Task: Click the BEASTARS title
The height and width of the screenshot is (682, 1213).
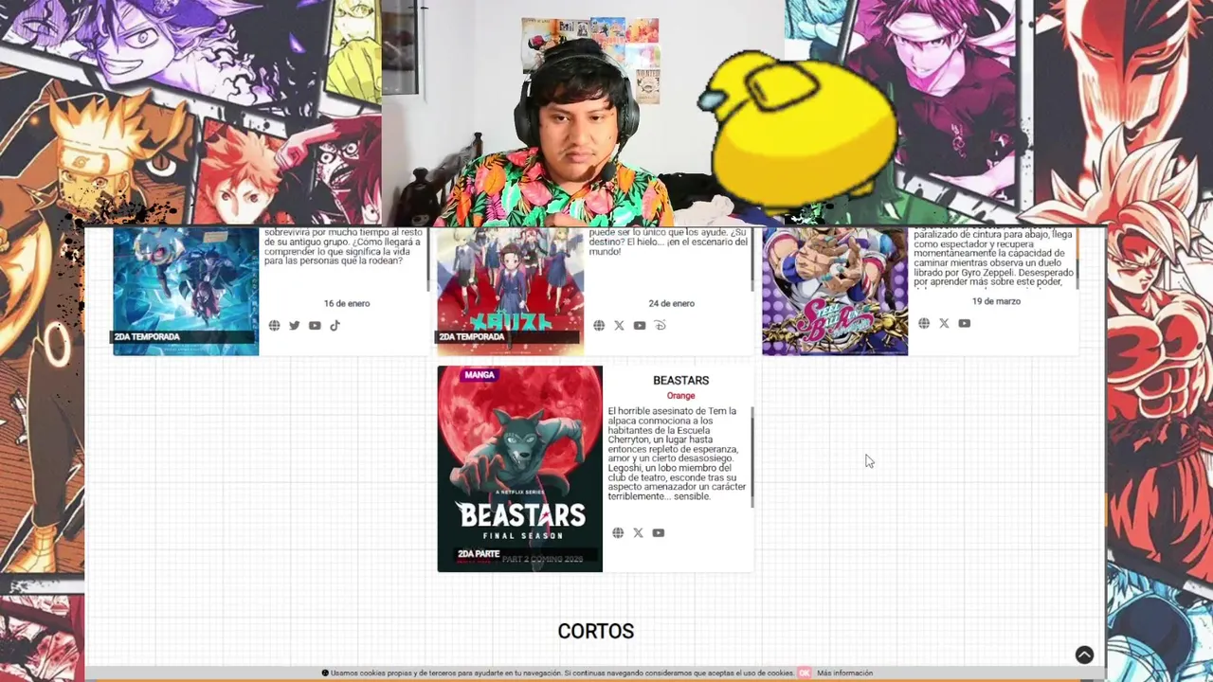Action: [680, 381]
